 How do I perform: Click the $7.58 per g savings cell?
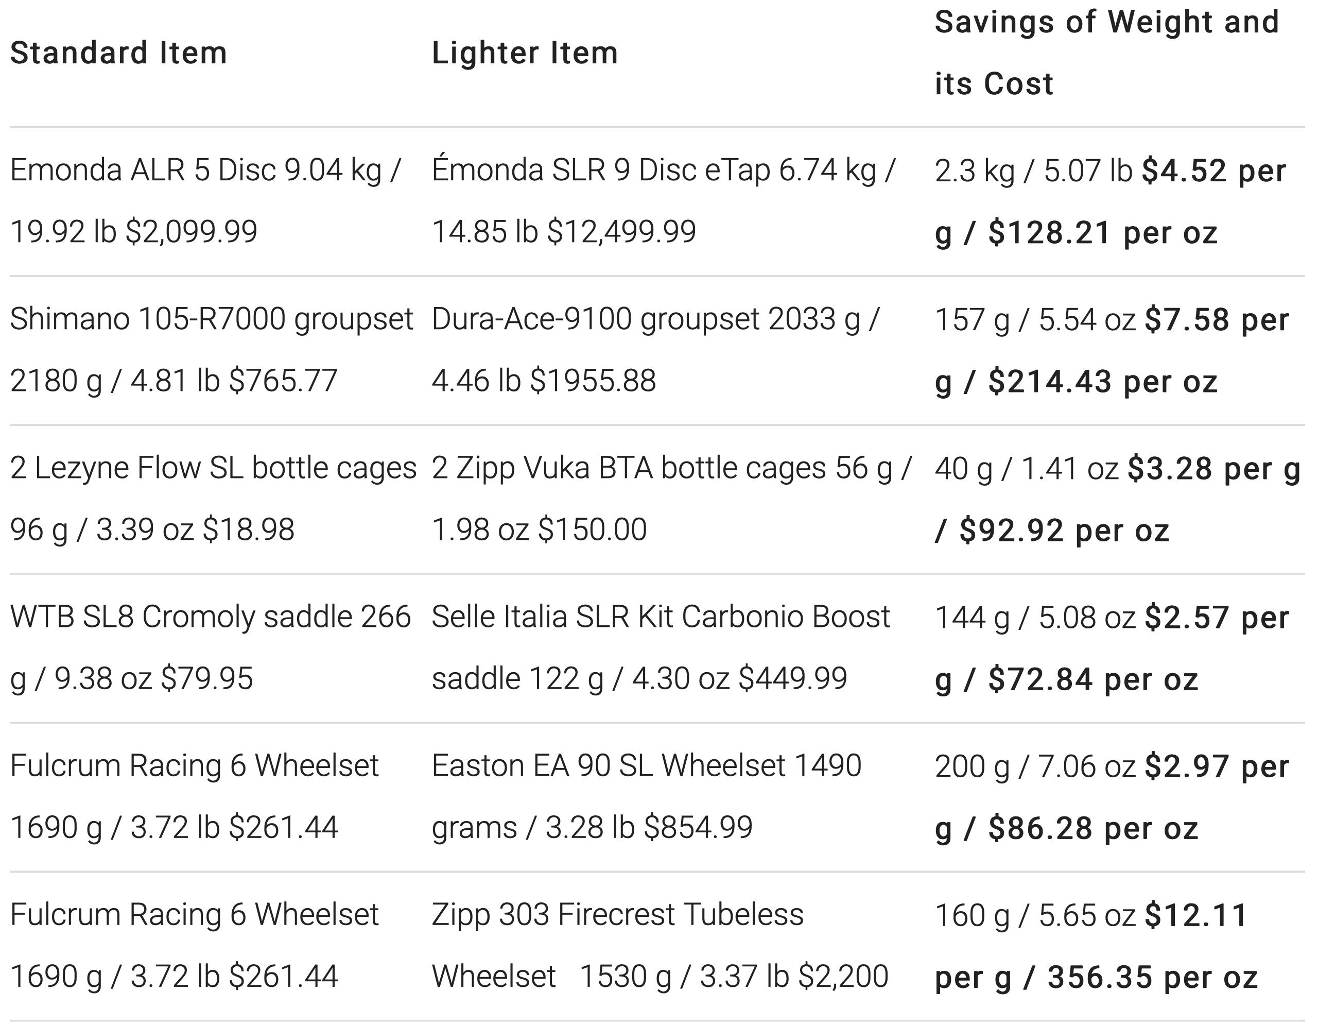point(1112,351)
